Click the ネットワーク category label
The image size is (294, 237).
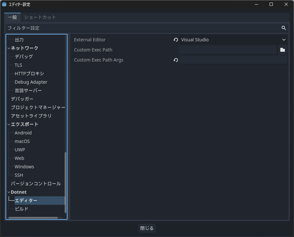24,48
